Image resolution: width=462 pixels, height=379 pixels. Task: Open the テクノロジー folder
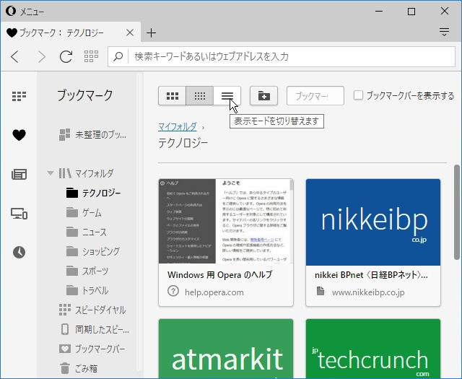pos(94,193)
